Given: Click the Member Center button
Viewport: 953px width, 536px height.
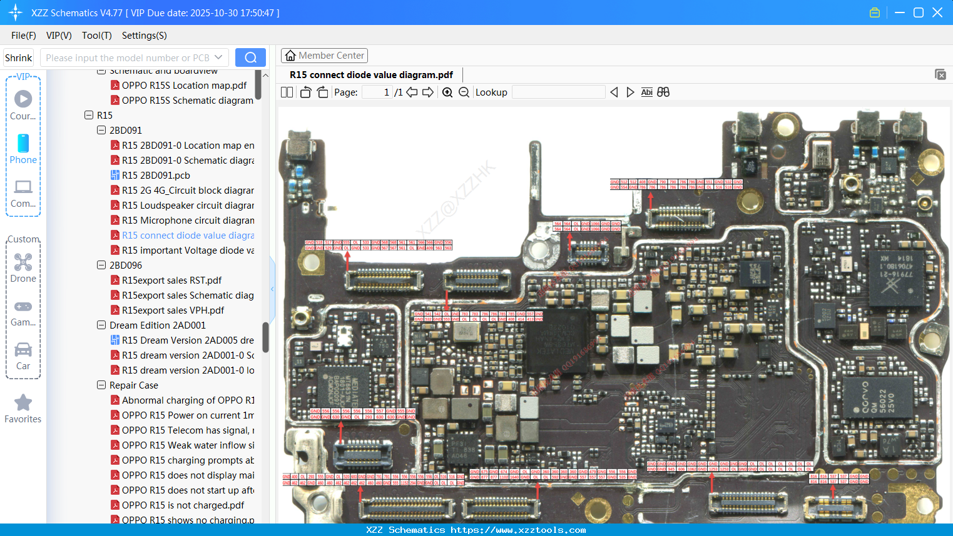Looking at the screenshot, I should [324, 56].
